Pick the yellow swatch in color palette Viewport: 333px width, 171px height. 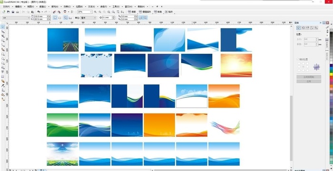(x=331, y=75)
